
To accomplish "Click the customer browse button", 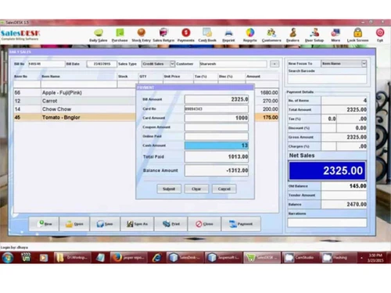I will click(x=274, y=64).
